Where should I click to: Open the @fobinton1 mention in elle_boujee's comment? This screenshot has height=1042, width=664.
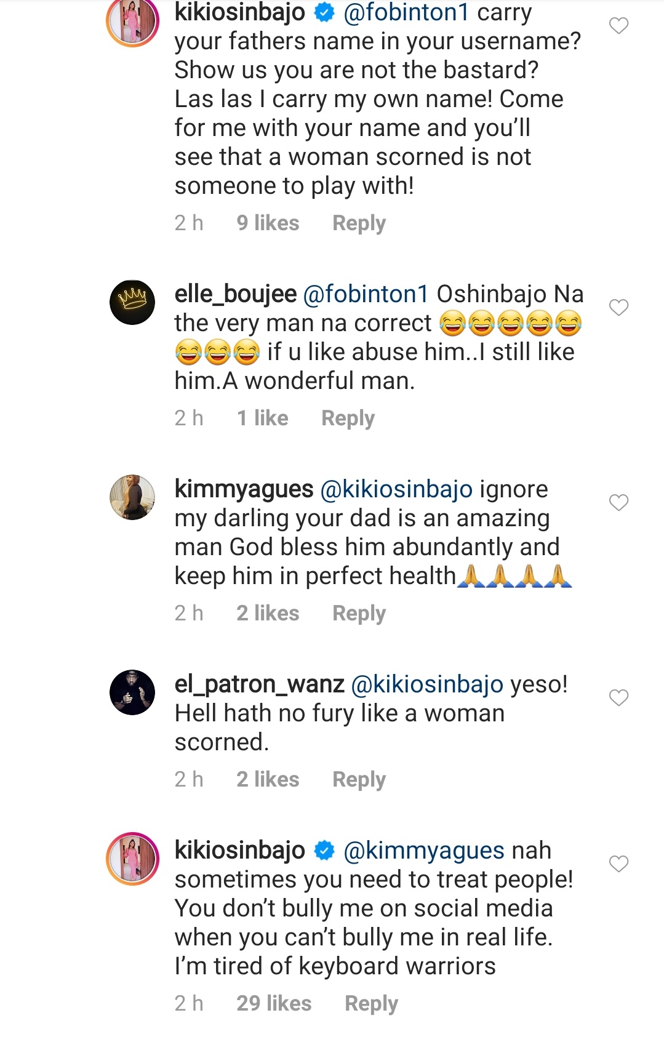(x=366, y=294)
